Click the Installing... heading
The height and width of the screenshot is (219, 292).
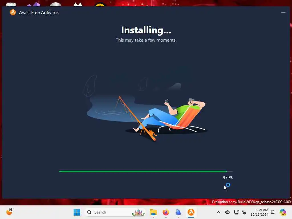(x=146, y=30)
